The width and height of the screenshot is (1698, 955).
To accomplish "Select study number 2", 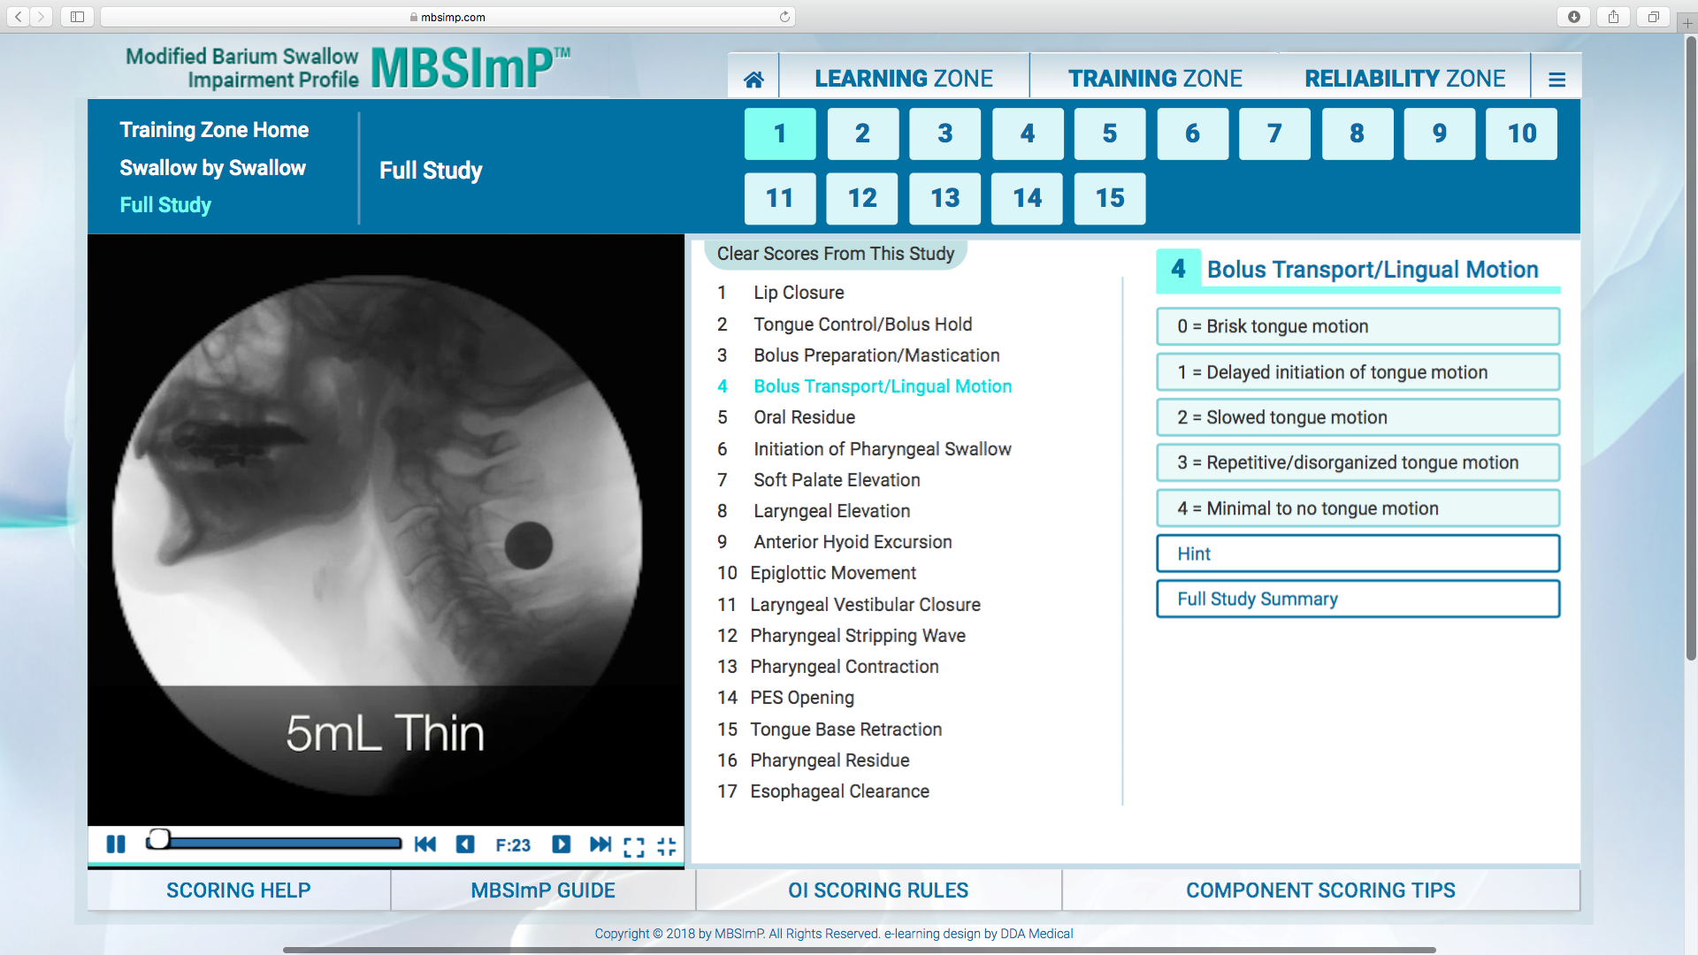I will 862,134.
